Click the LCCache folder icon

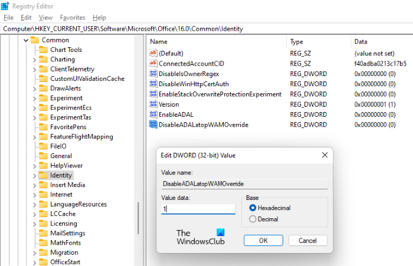(x=43, y=214)
